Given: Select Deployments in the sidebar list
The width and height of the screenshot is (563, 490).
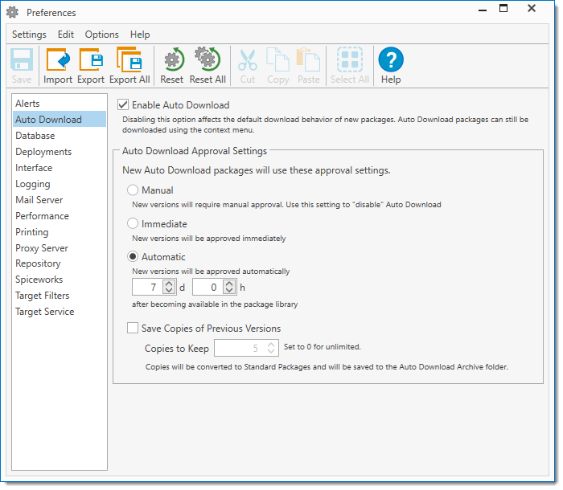Looking at the screenshot, I should 43,152.
